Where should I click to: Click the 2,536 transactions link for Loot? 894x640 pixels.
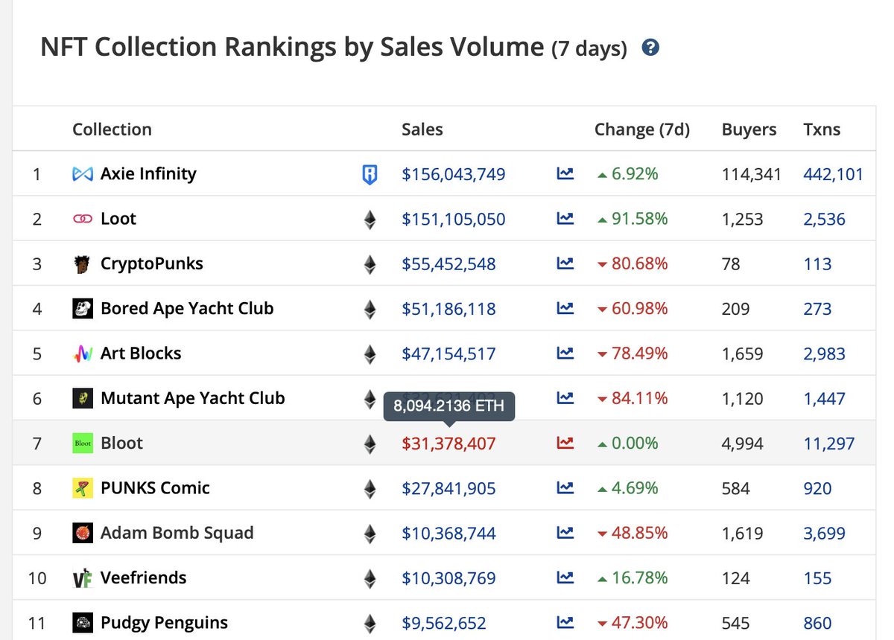(824, 220)
